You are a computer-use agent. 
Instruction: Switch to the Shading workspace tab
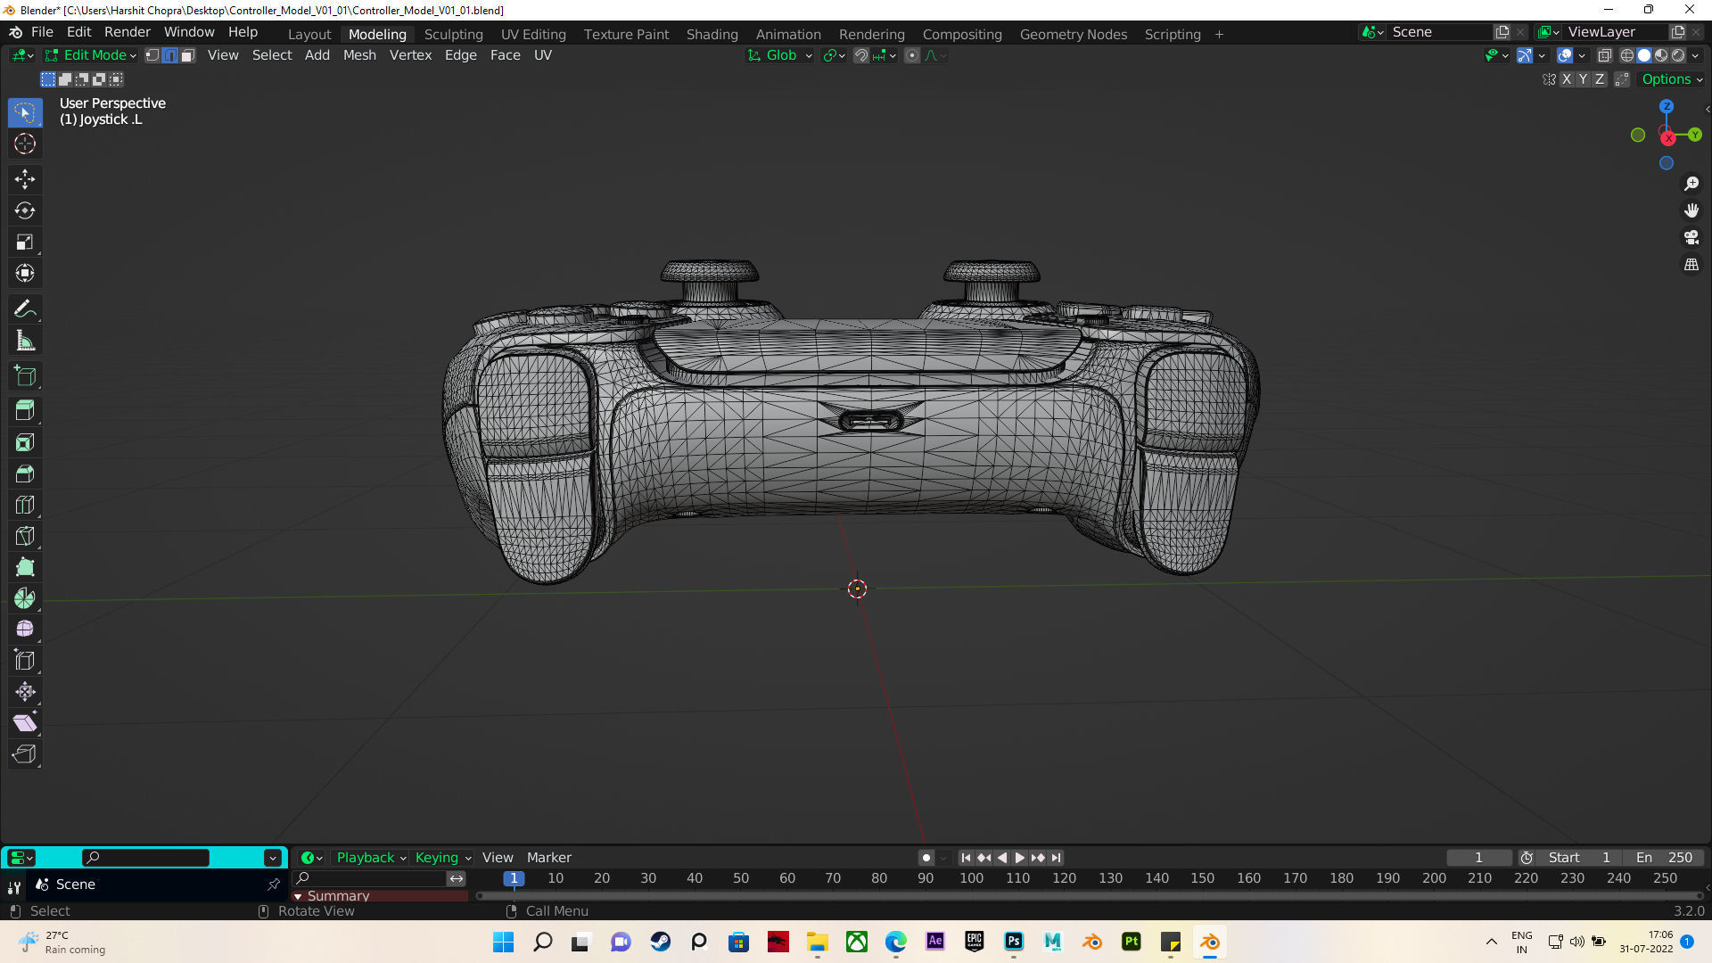[712, 34]
